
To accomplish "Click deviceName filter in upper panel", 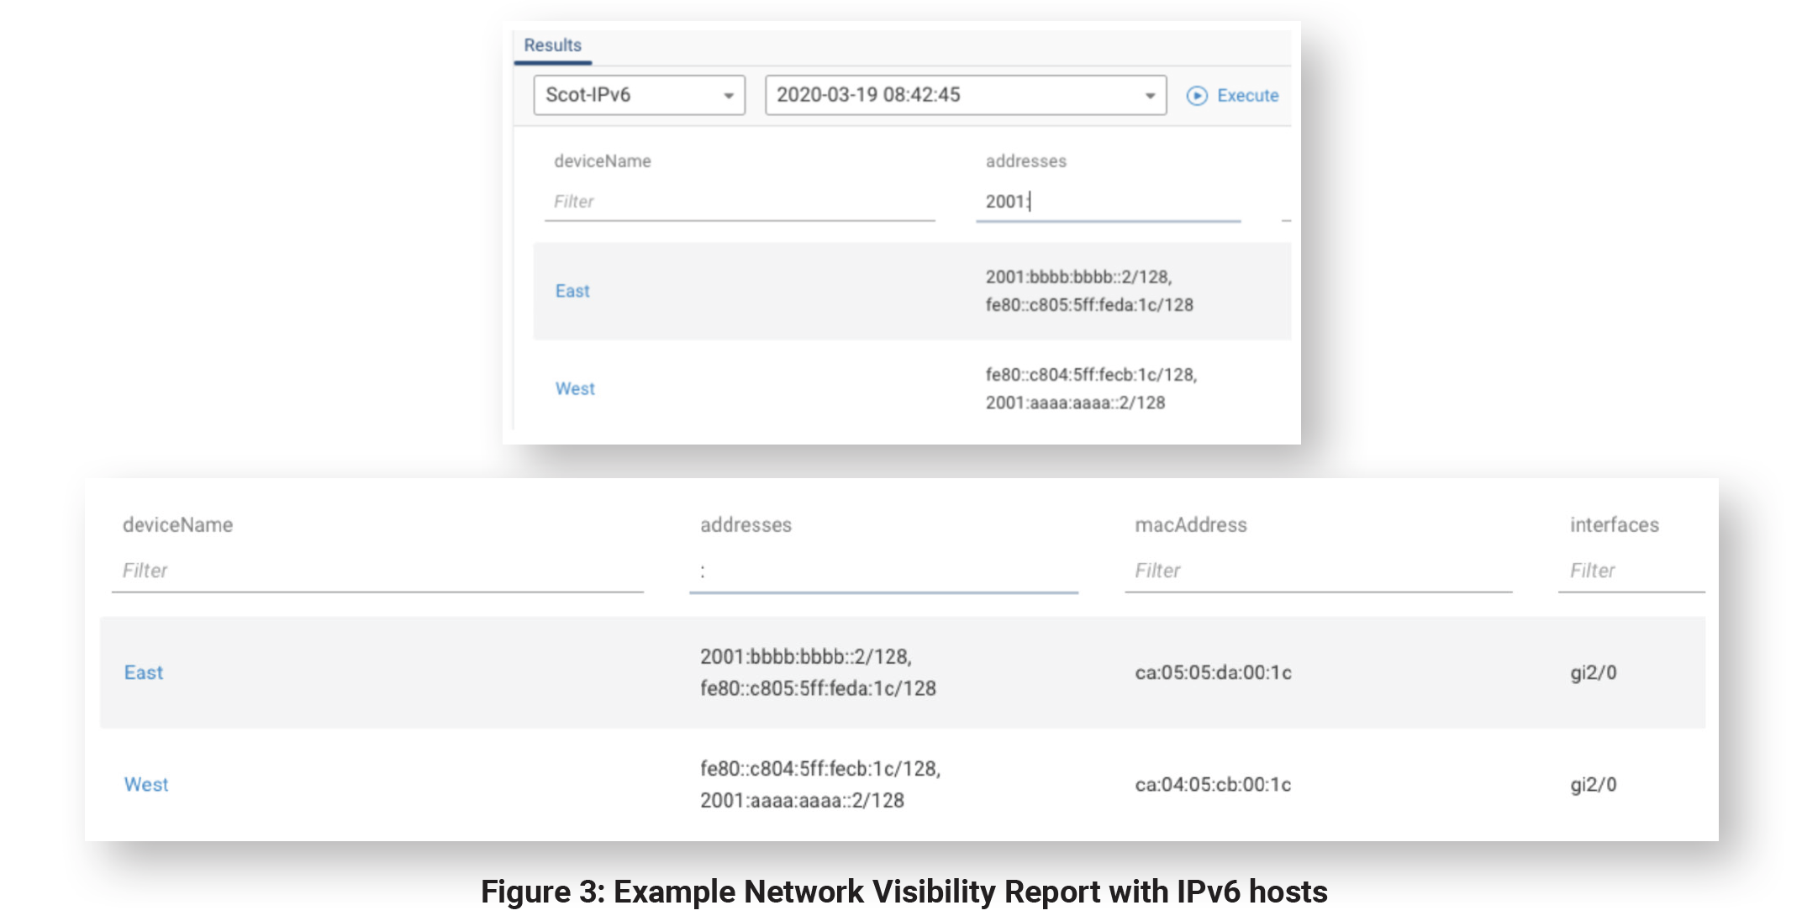I will pos(739,202).
